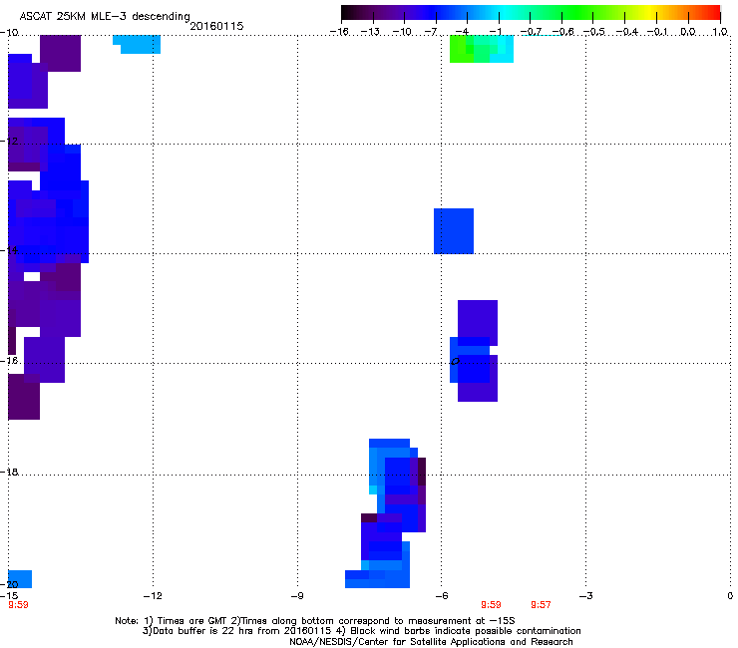Click the light blue patch at latitude -20 corner
Viewport: 738px width, 648px height.
20,579
